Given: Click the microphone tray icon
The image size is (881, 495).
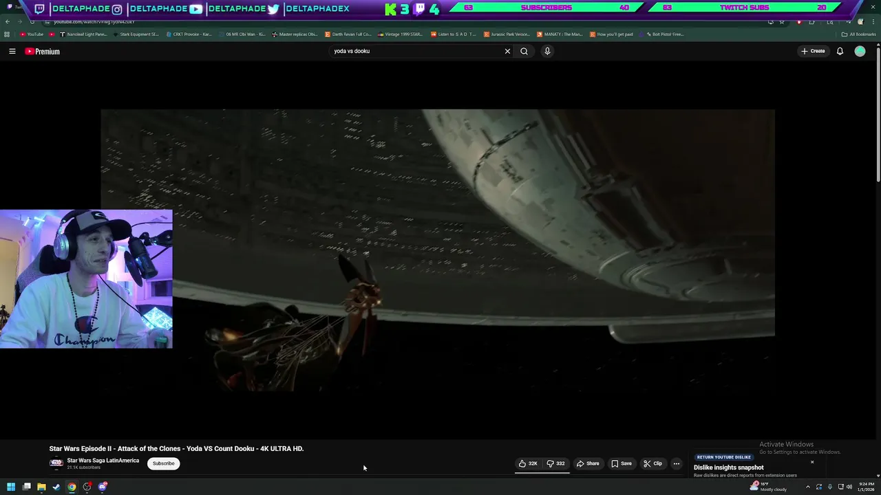Looking at the screenshot, I should (x=829, y=487).
